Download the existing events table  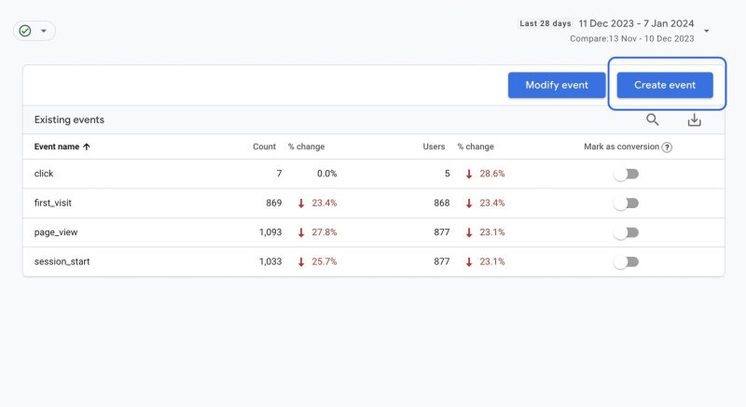pyautogui.click(x=694, y=120)
